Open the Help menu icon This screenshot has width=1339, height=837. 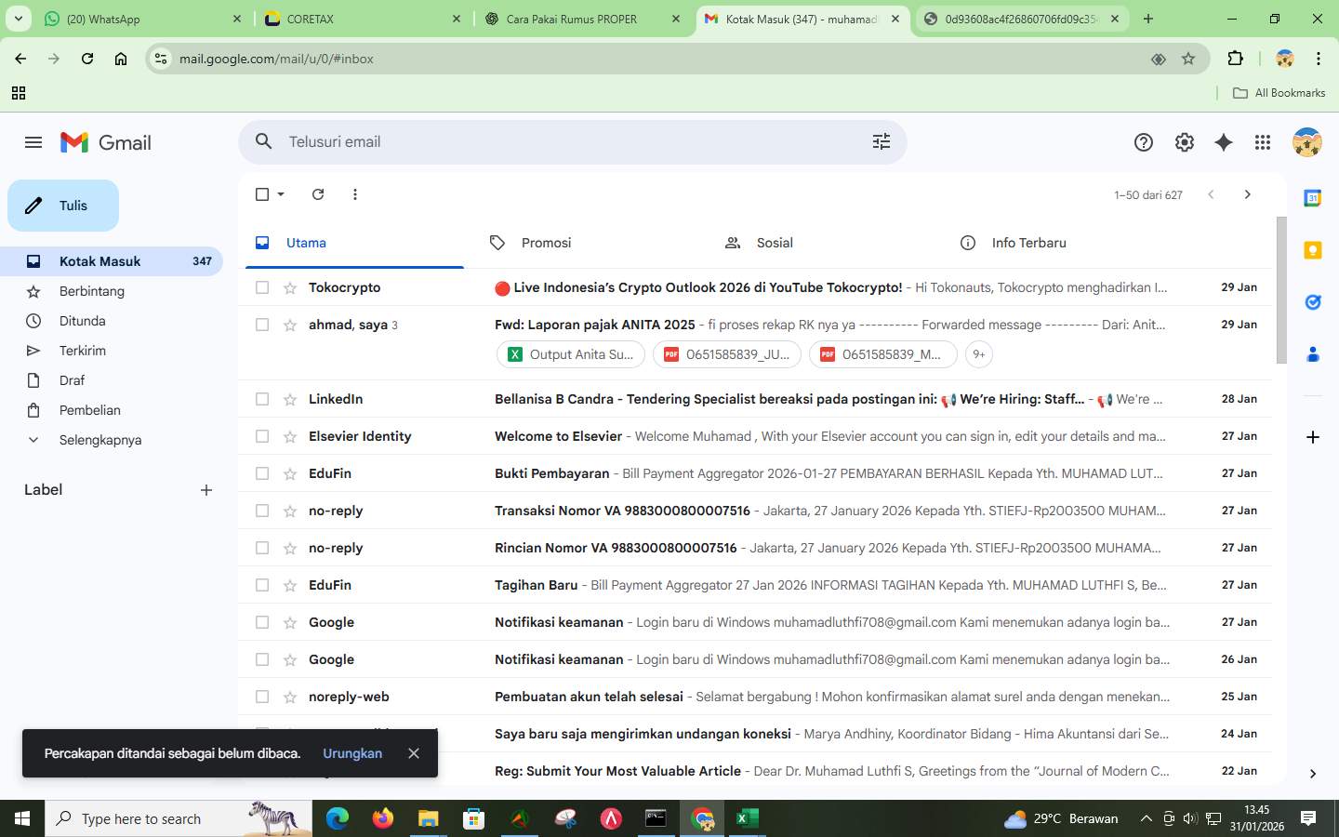pyautogui.click(x=1143, y=141)
